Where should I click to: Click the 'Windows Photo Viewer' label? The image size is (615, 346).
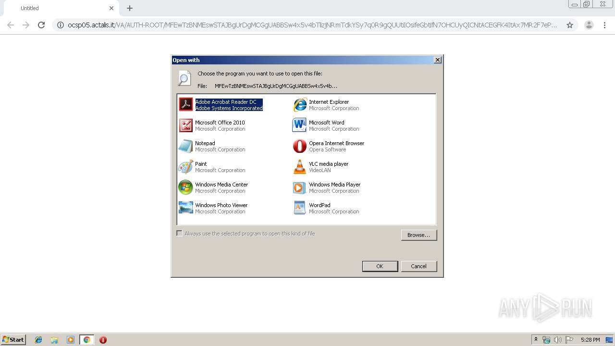pos(221,205)
